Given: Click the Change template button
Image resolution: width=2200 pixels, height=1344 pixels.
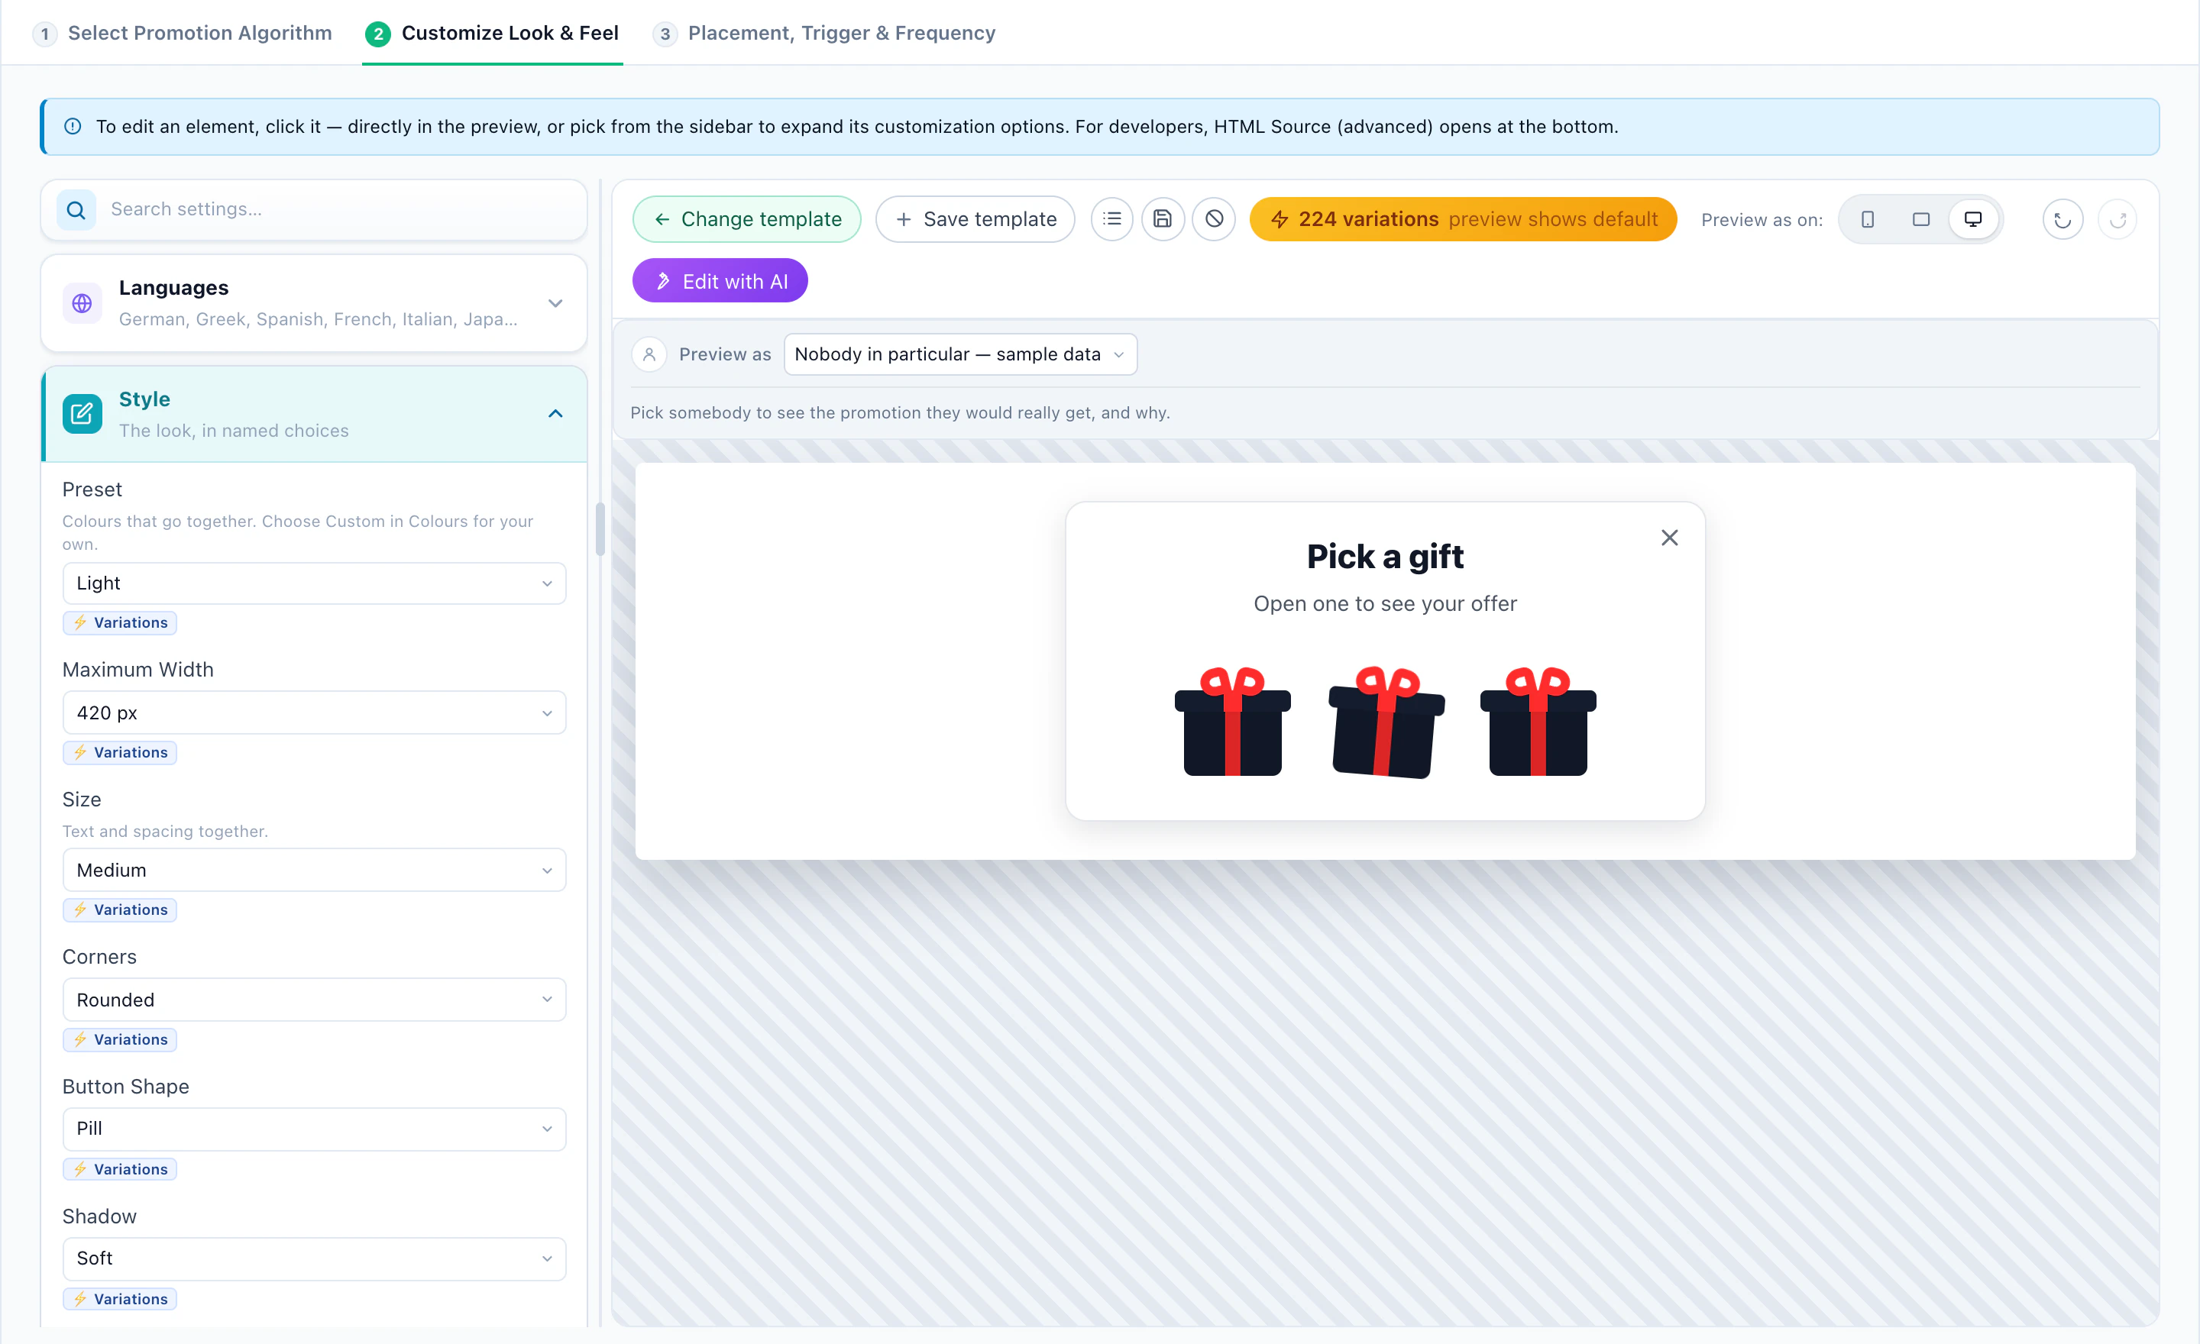Looking at the screenshot, I should point(746,218).
